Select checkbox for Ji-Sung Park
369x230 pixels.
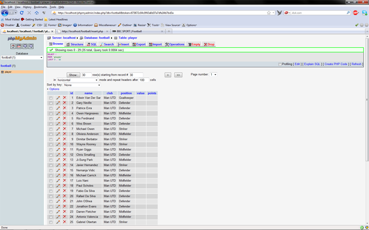[51, 160]
